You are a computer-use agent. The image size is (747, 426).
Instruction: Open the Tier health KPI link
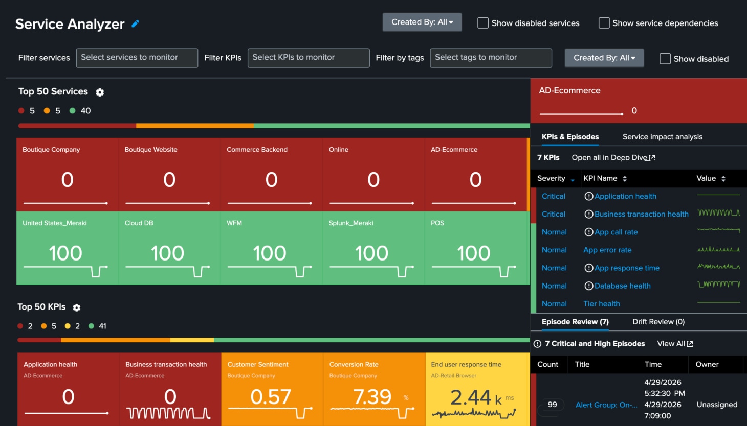(x=602, y=303)
